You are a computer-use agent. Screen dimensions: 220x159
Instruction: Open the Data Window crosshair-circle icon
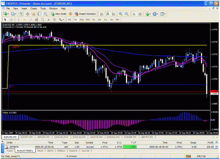pyautogui.click(x=27, y=14)
